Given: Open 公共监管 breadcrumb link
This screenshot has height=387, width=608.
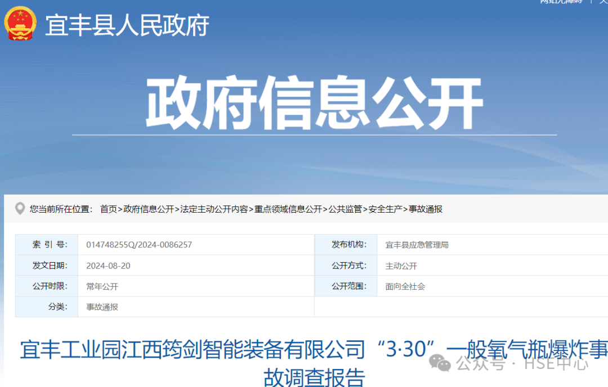Looking at the screenshot, I should [x=345, y=209].
